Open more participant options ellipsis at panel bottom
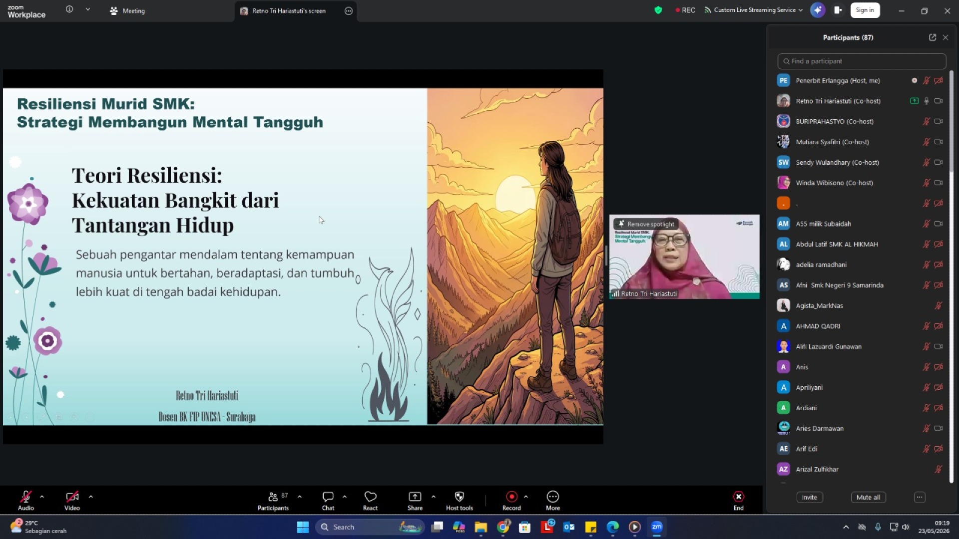 coord(920,497)
